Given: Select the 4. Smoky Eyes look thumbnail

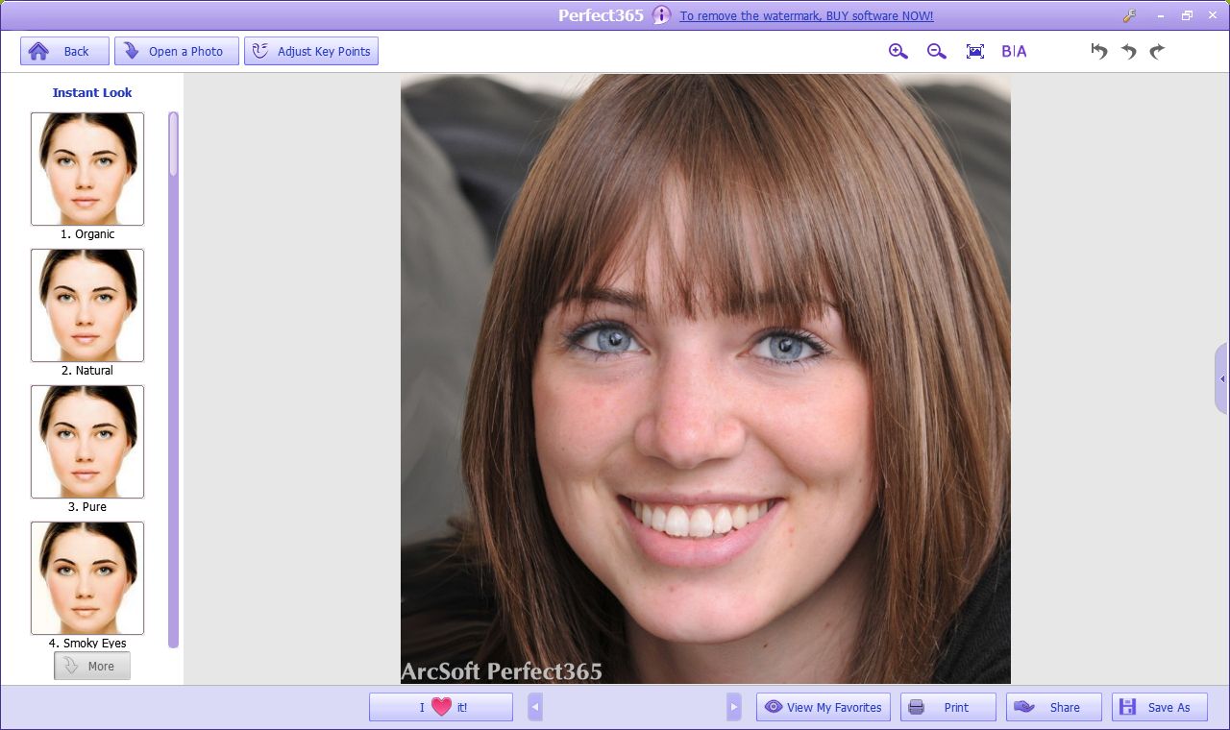Looking at the screenshot, I should tap(87, 578).
